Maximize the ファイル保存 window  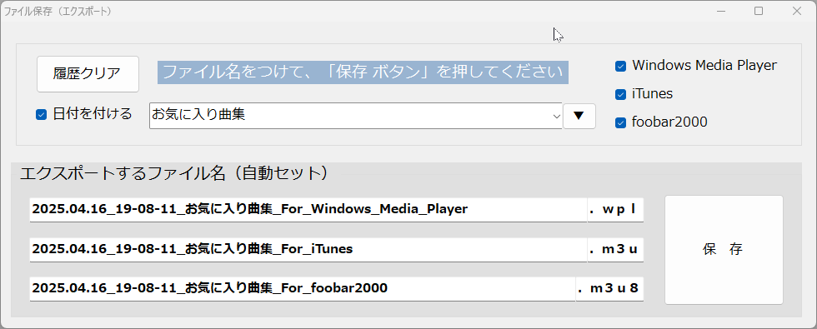tap(759, 11)
